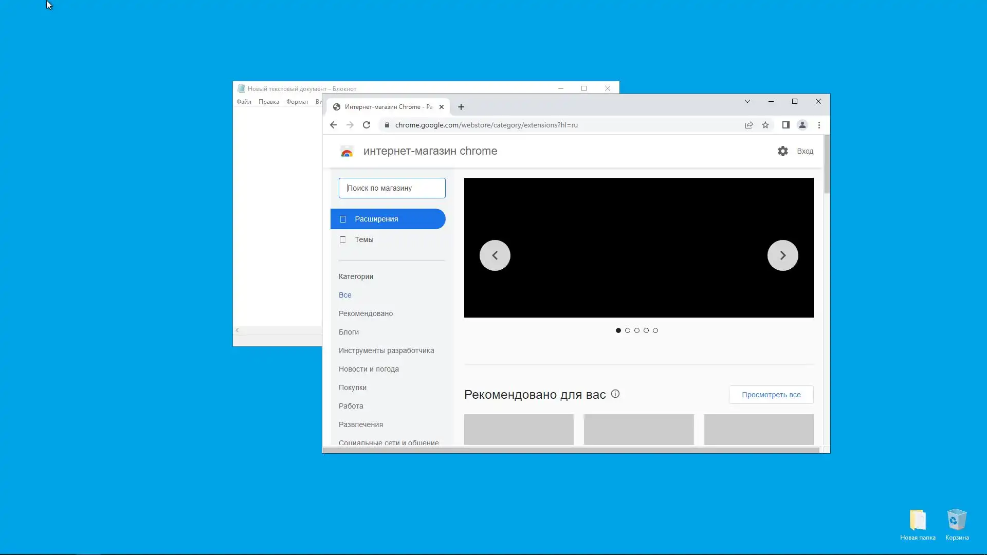The width and height of the screenshot is (987, 555).
Task: Select Темы in the sidebar
Action: [364, 239]
